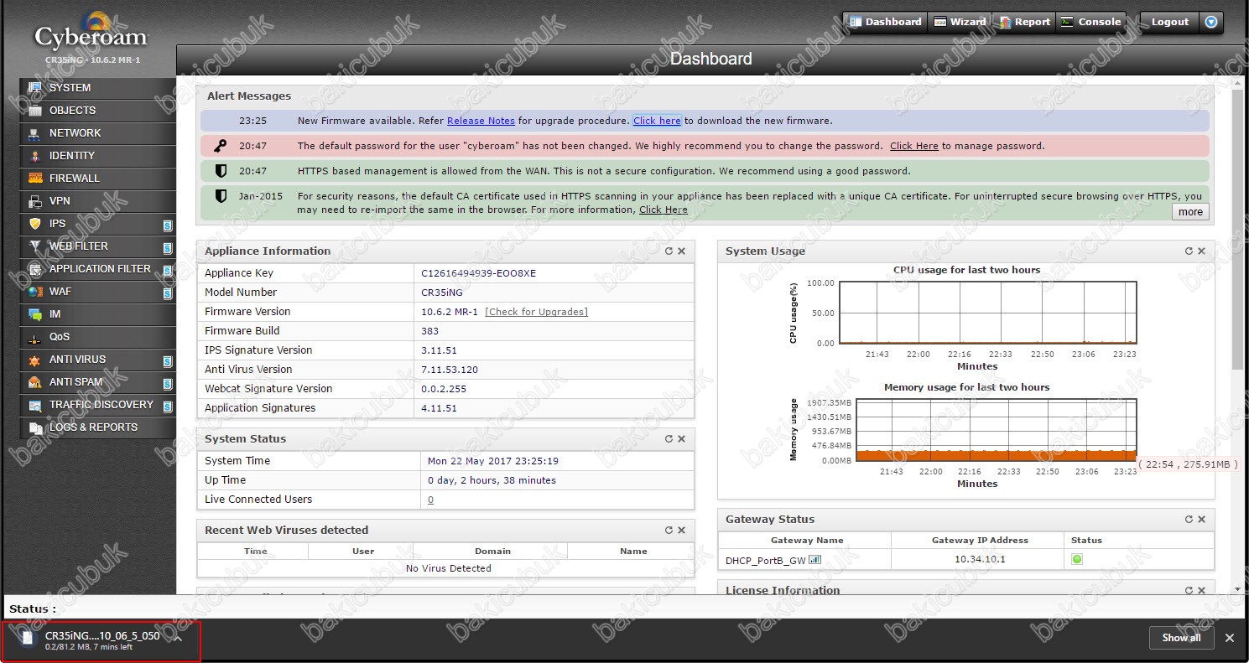The height and width of the screenshot is (663, 1249).
Task: Refresh the System Usage panel
Action: tap(1189, 251)
